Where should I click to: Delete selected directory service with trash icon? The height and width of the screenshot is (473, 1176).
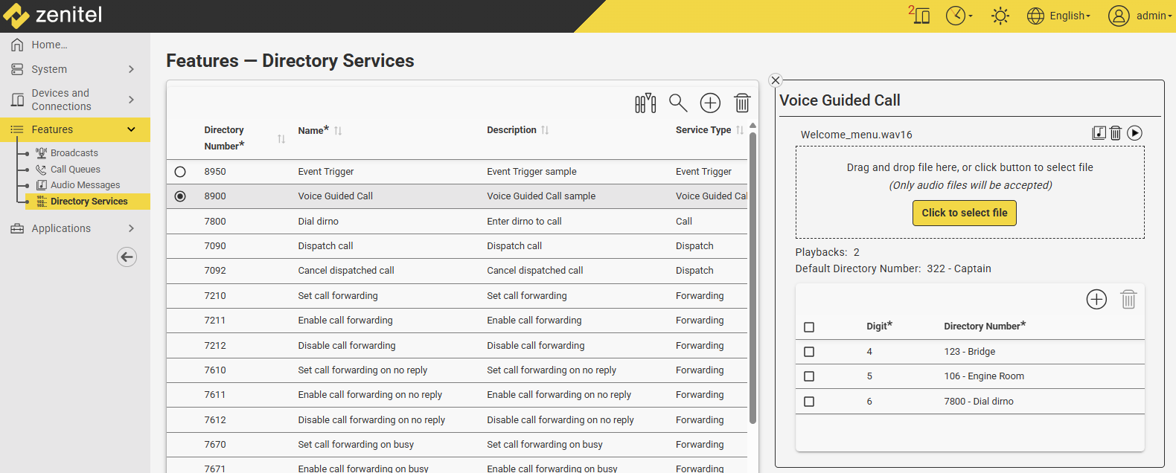742,103
